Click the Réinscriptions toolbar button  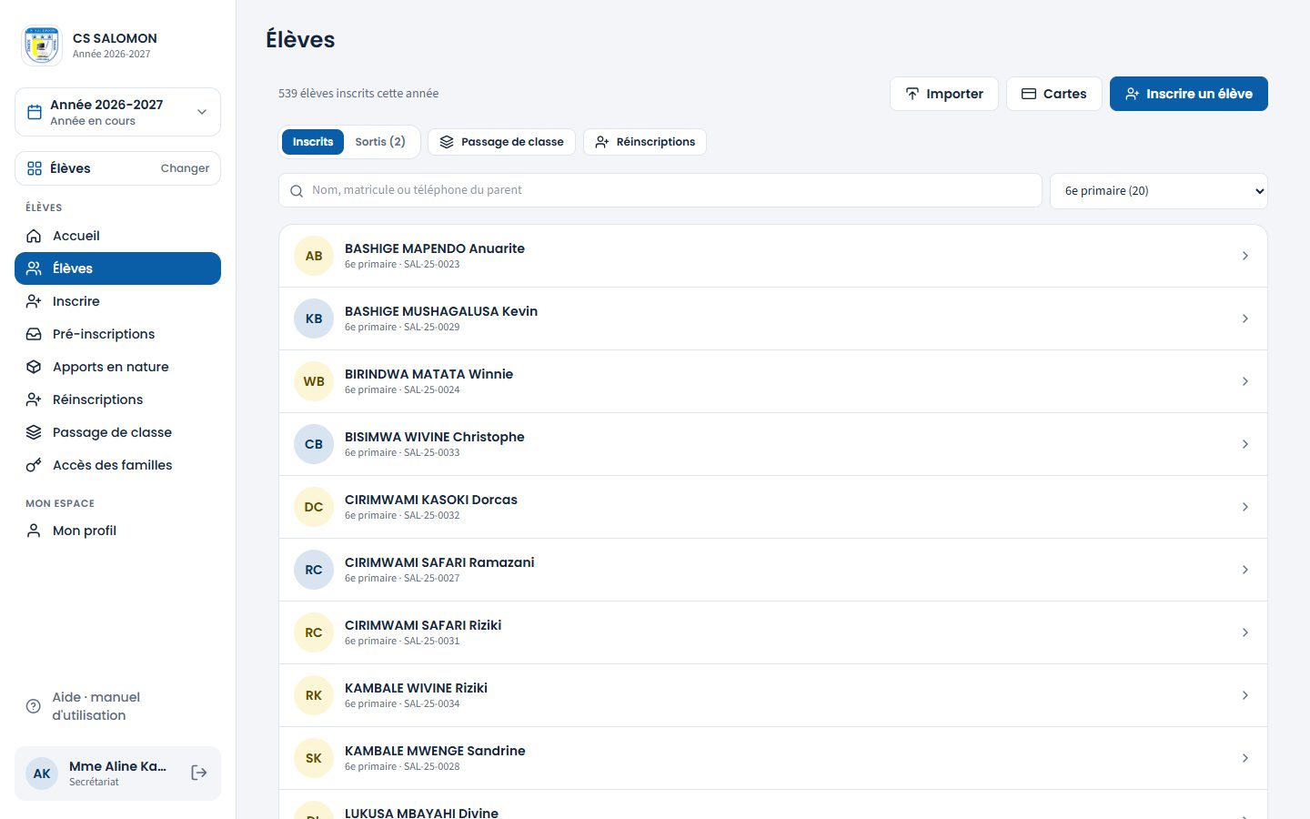[x=645, y=142]
